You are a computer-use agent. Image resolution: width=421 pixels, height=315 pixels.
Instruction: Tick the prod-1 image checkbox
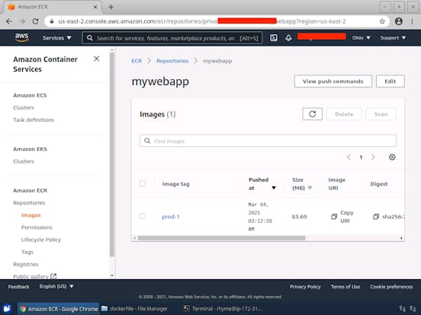(x=143, y=216)
